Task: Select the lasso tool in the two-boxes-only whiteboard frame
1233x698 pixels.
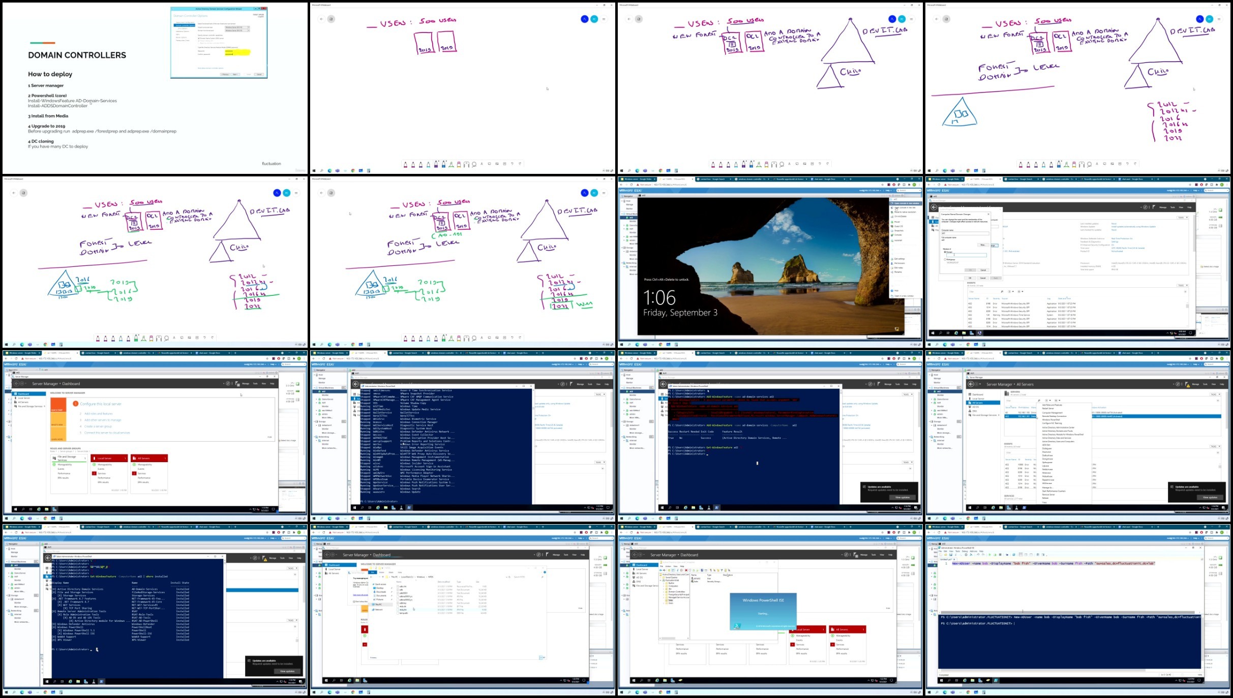Action: (474, 164)
